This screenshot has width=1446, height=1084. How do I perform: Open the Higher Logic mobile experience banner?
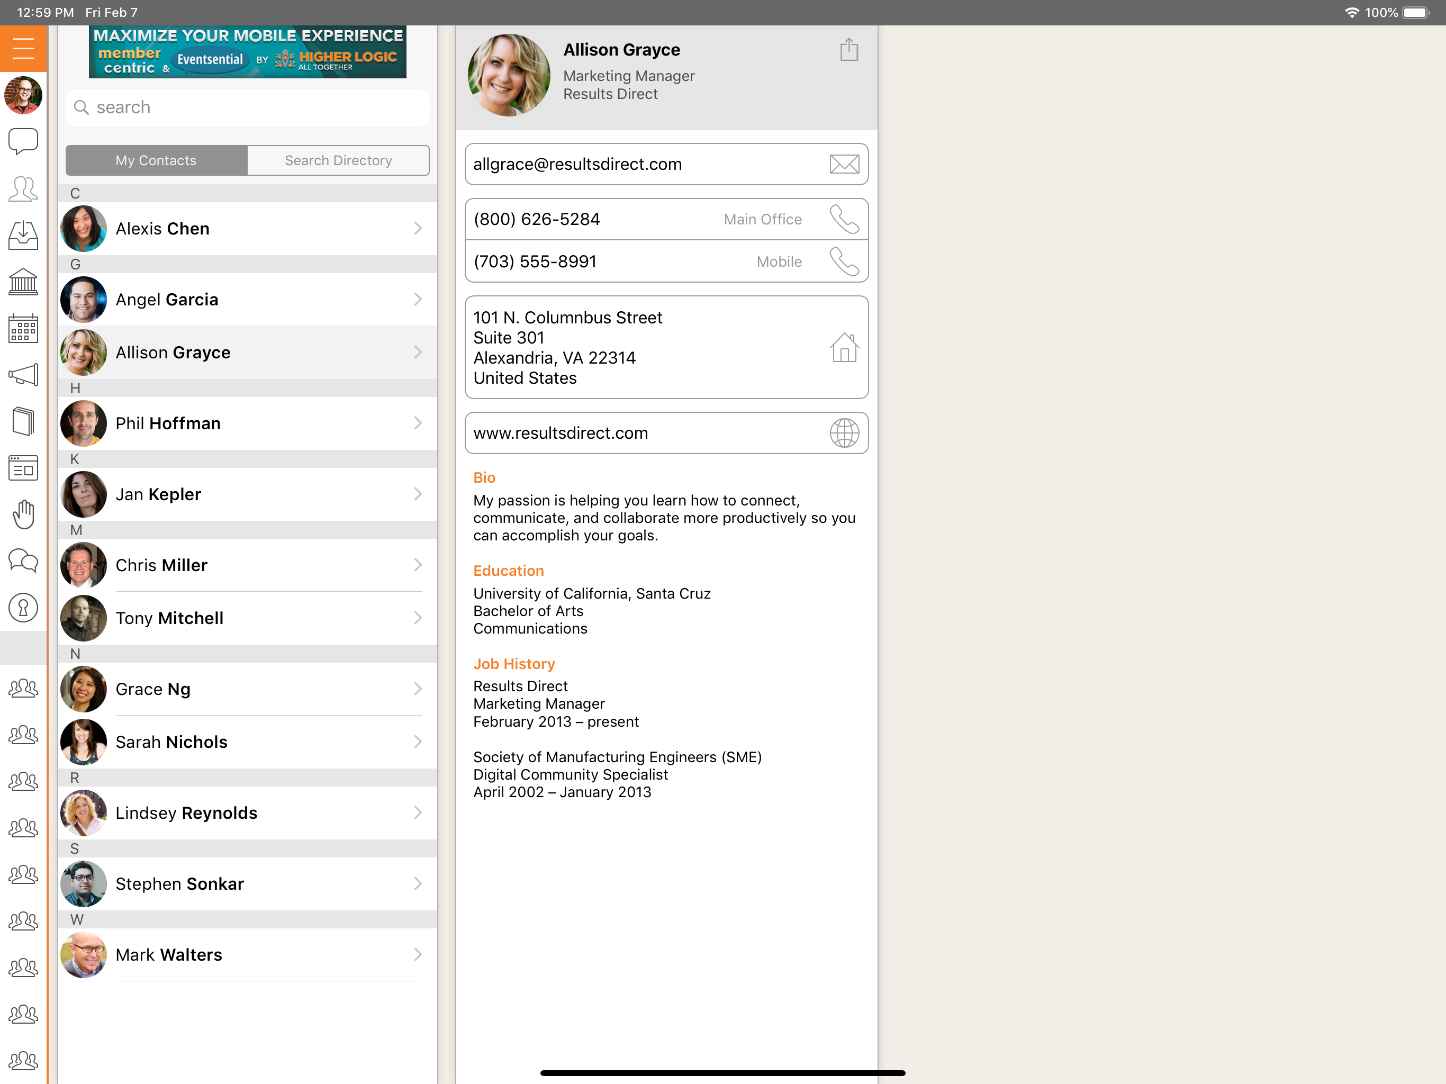pos(247,52)
